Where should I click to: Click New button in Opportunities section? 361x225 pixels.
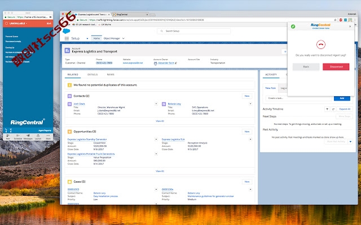tap(247, 132)
